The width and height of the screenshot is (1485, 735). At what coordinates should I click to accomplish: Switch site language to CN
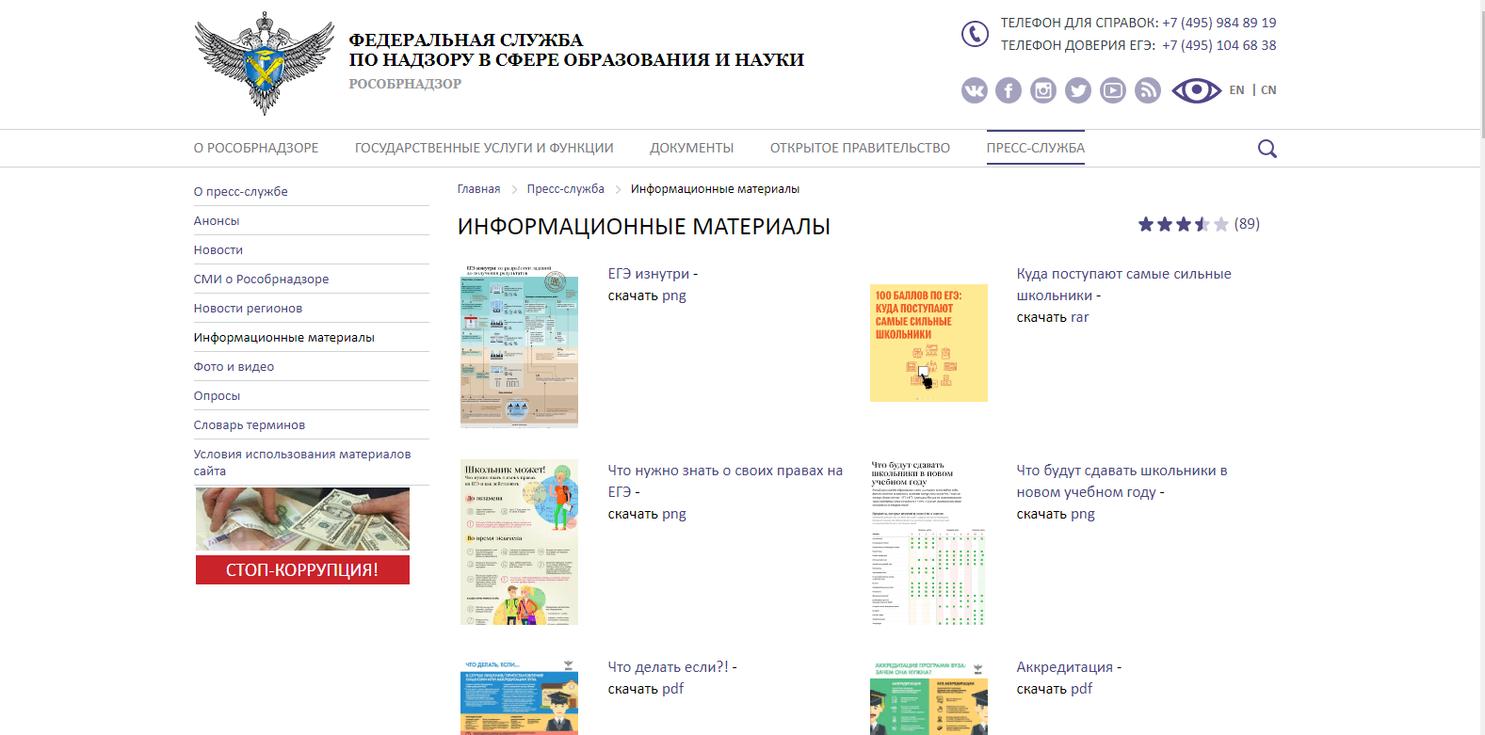point(1268,90)
